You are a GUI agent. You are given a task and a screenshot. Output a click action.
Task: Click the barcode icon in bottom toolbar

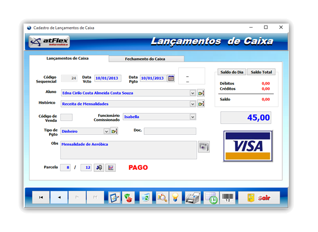[227, 197]
